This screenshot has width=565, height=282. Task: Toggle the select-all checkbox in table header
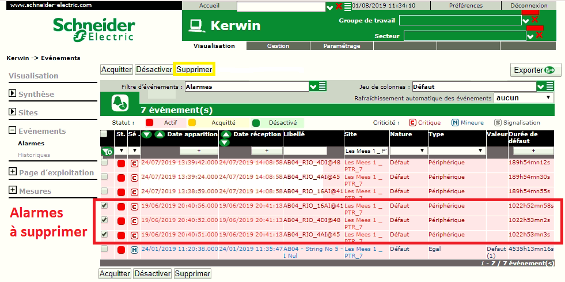pyautogui.click(x=104, y=134)
